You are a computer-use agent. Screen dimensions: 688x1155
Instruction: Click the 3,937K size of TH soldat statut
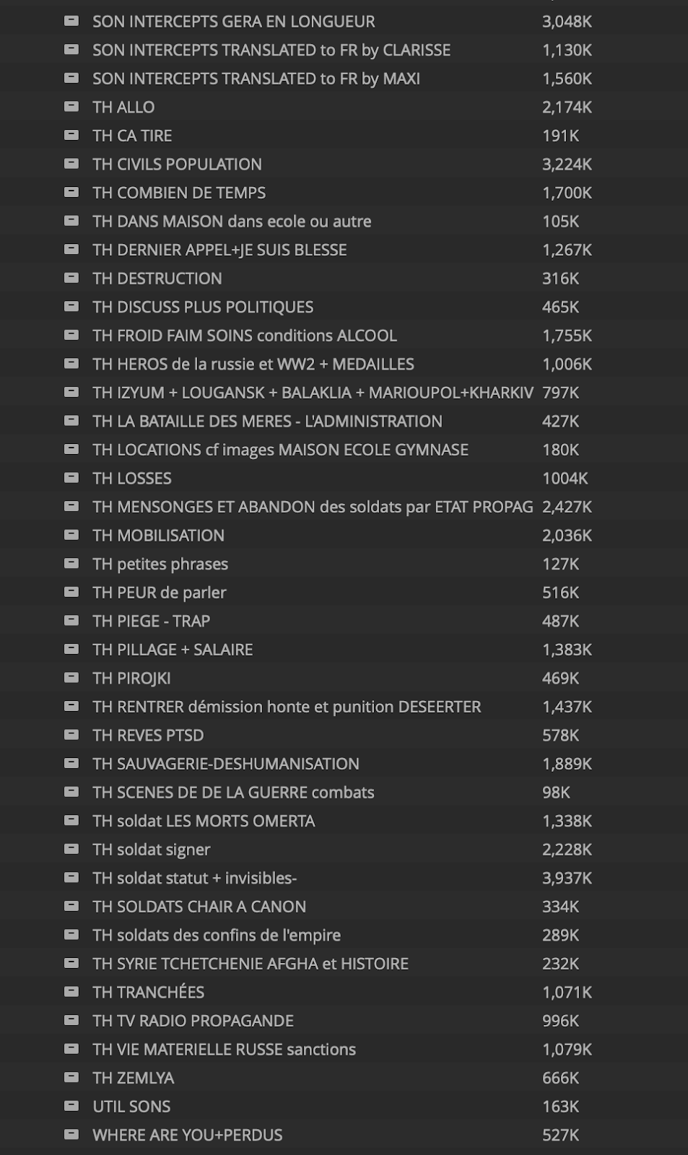567,878
